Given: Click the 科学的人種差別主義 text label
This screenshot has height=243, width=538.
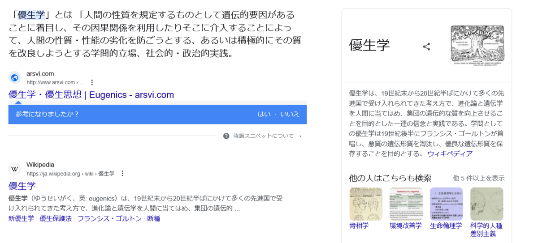Looking at the screenshot, I should click(x=486, y=230).
